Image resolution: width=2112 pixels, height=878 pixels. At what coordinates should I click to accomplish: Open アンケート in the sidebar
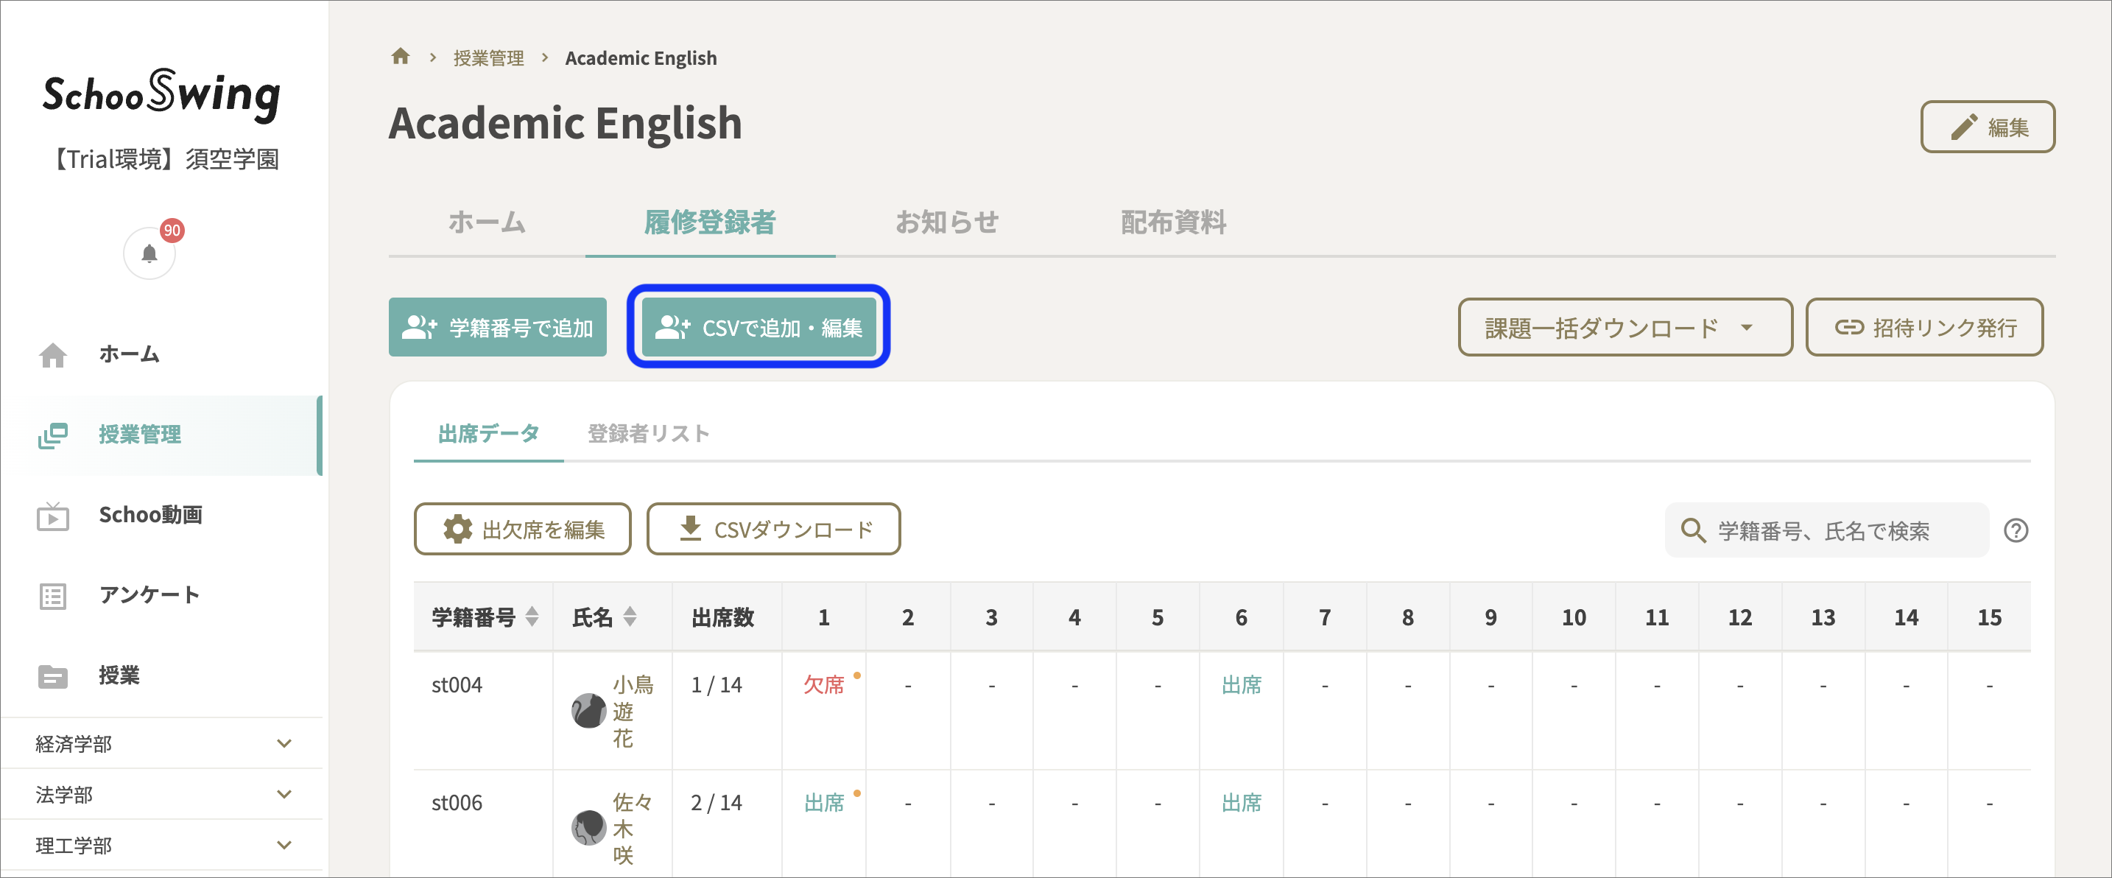[161, 595]
